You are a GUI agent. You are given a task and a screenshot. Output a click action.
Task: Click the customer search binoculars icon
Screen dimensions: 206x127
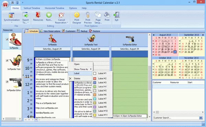click(x=201, y=118)
